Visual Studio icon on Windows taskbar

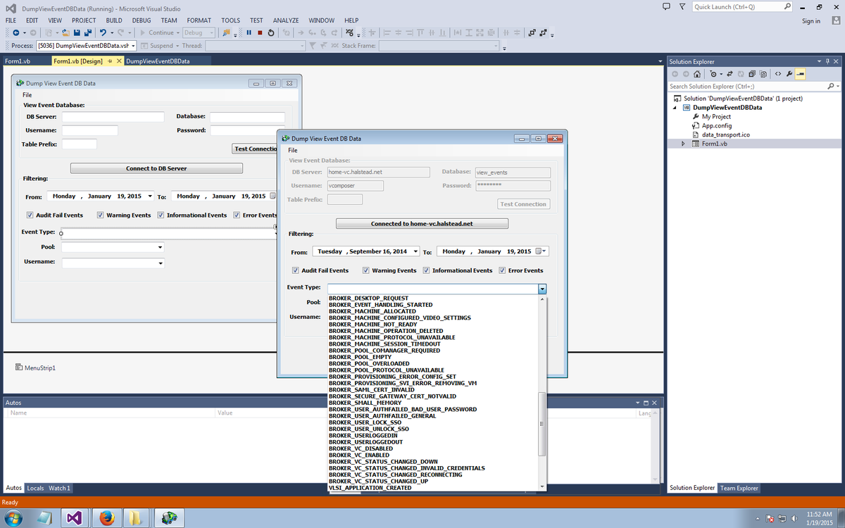pyautogui.click(x=75, y=517)
